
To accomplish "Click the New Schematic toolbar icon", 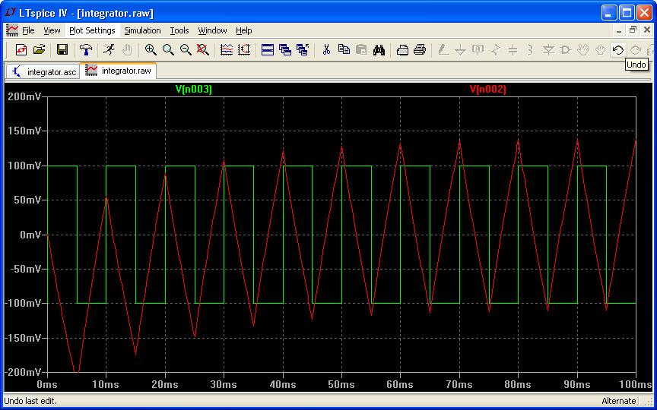I will 21,50.
